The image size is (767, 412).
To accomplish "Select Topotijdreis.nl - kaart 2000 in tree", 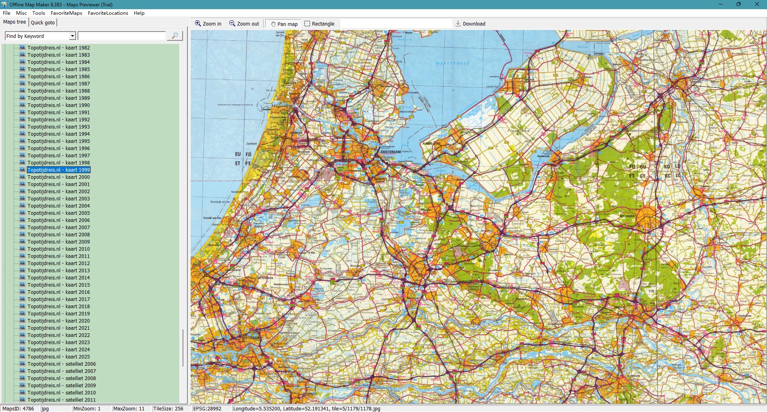I will tap(58, 177).
